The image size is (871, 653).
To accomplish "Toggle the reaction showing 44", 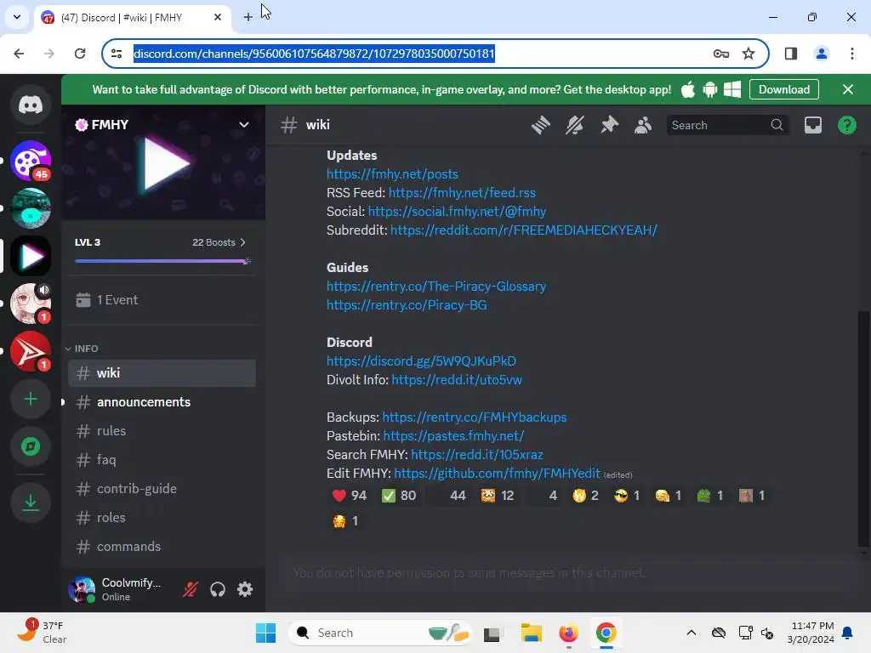I will pos(449,496).
